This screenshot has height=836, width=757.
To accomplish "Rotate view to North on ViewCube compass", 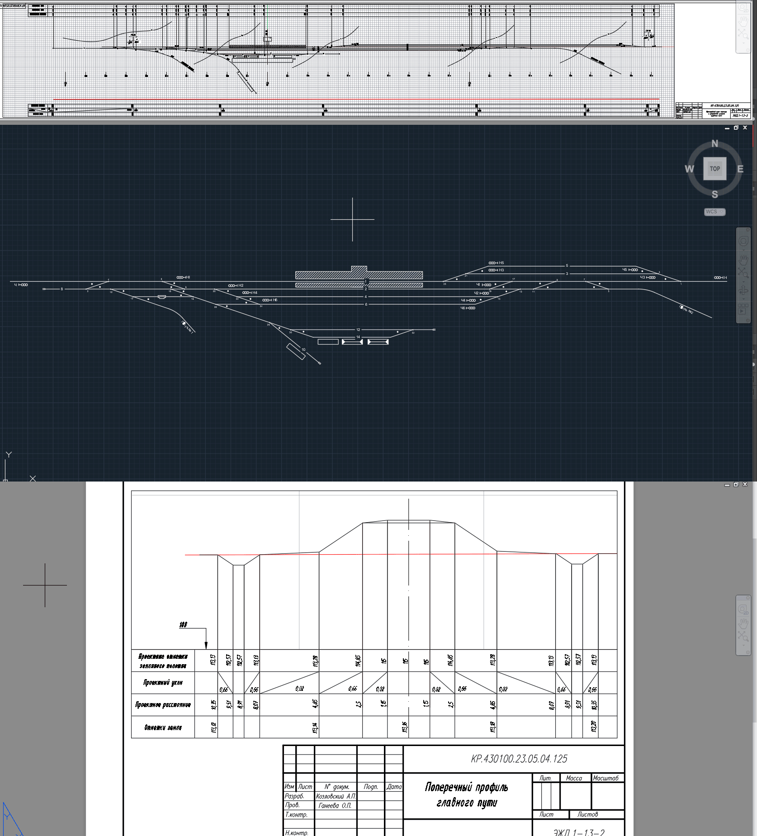I will [x=714, y=143].
